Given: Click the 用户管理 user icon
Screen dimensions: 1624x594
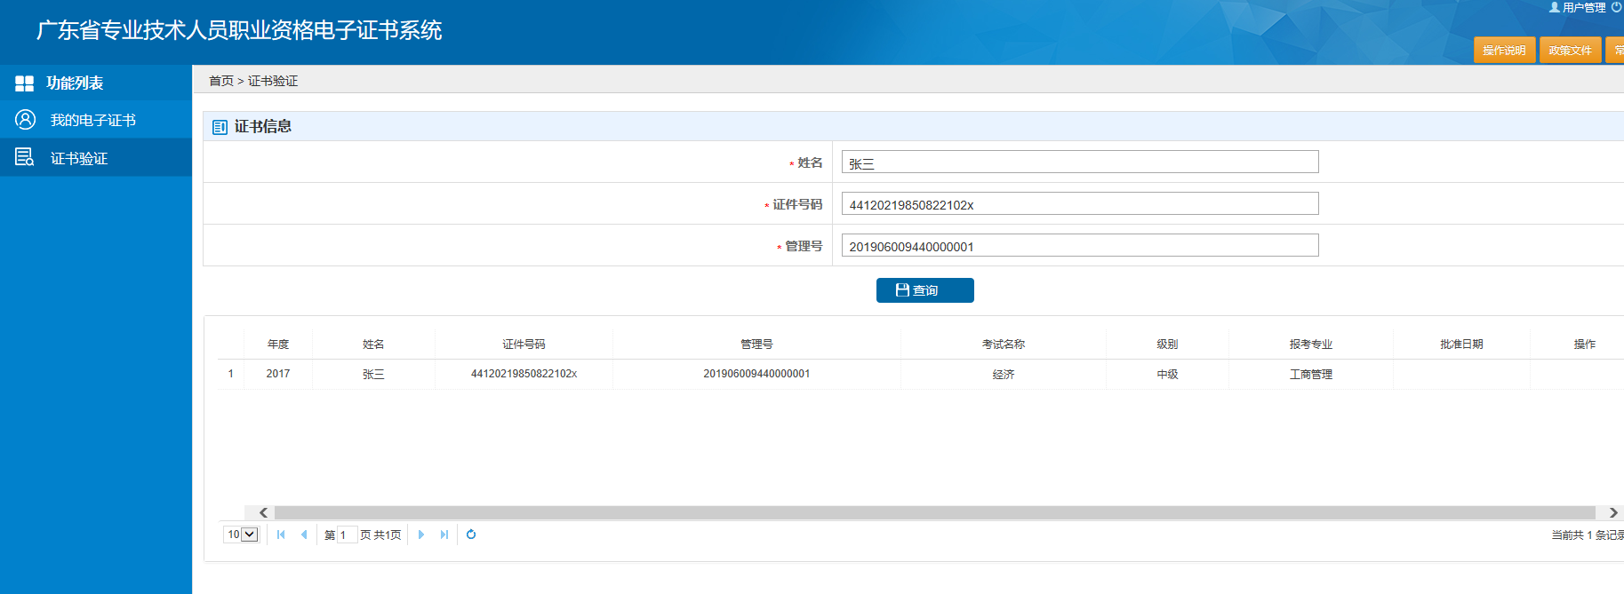Looking at the screenshot, I should (x=1554, y=7).
